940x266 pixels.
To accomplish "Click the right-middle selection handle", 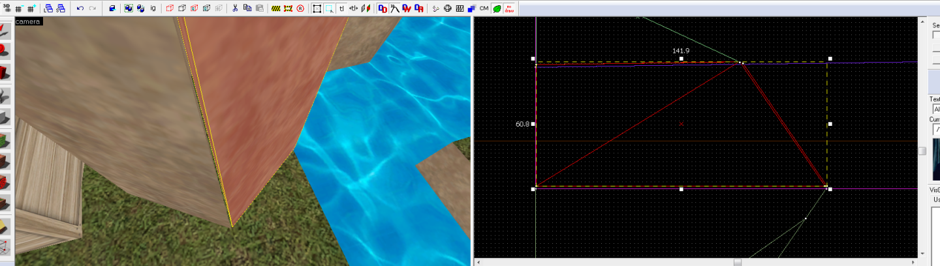I will [830, 124].
